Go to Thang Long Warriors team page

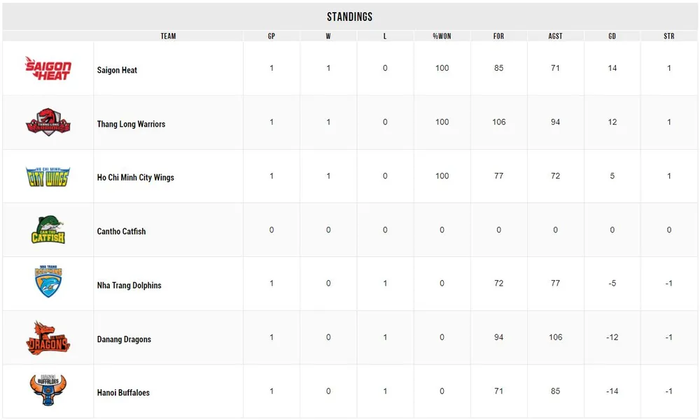point(131,124)
